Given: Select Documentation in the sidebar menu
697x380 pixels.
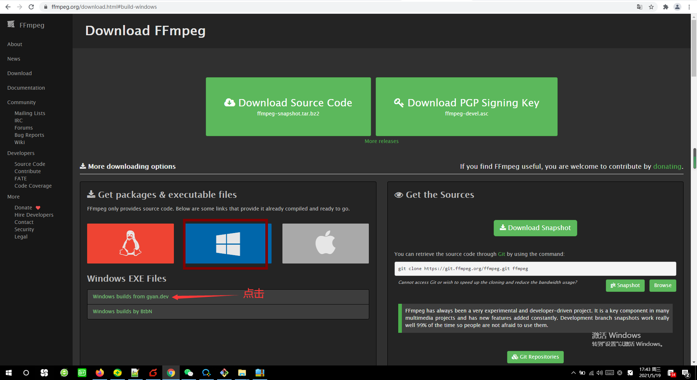Looking at the screenshot, I should 26,88.
